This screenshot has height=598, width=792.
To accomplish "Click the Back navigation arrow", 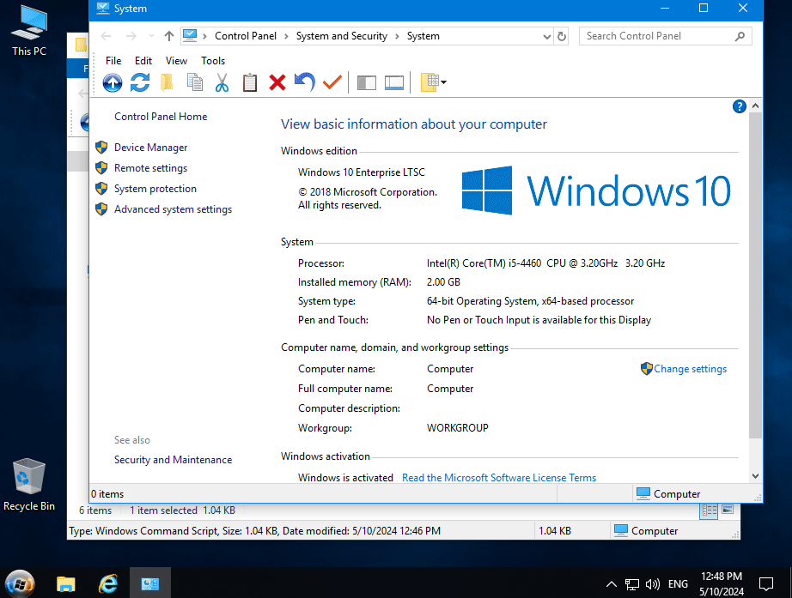I will tap(106, 36).
